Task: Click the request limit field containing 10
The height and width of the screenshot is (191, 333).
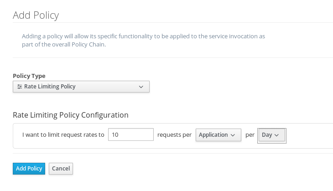Action: 131,134
